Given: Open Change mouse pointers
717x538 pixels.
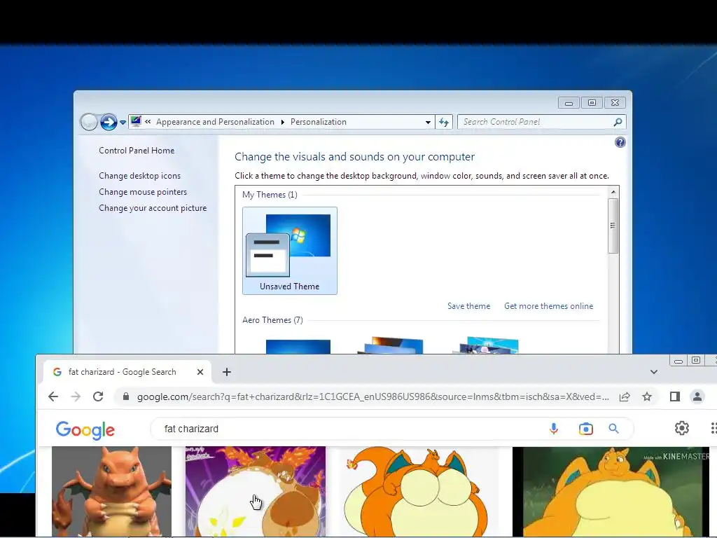Looking at the screenshot, I should [143, 192].
